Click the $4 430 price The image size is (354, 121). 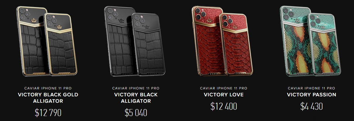click(311, 106)
